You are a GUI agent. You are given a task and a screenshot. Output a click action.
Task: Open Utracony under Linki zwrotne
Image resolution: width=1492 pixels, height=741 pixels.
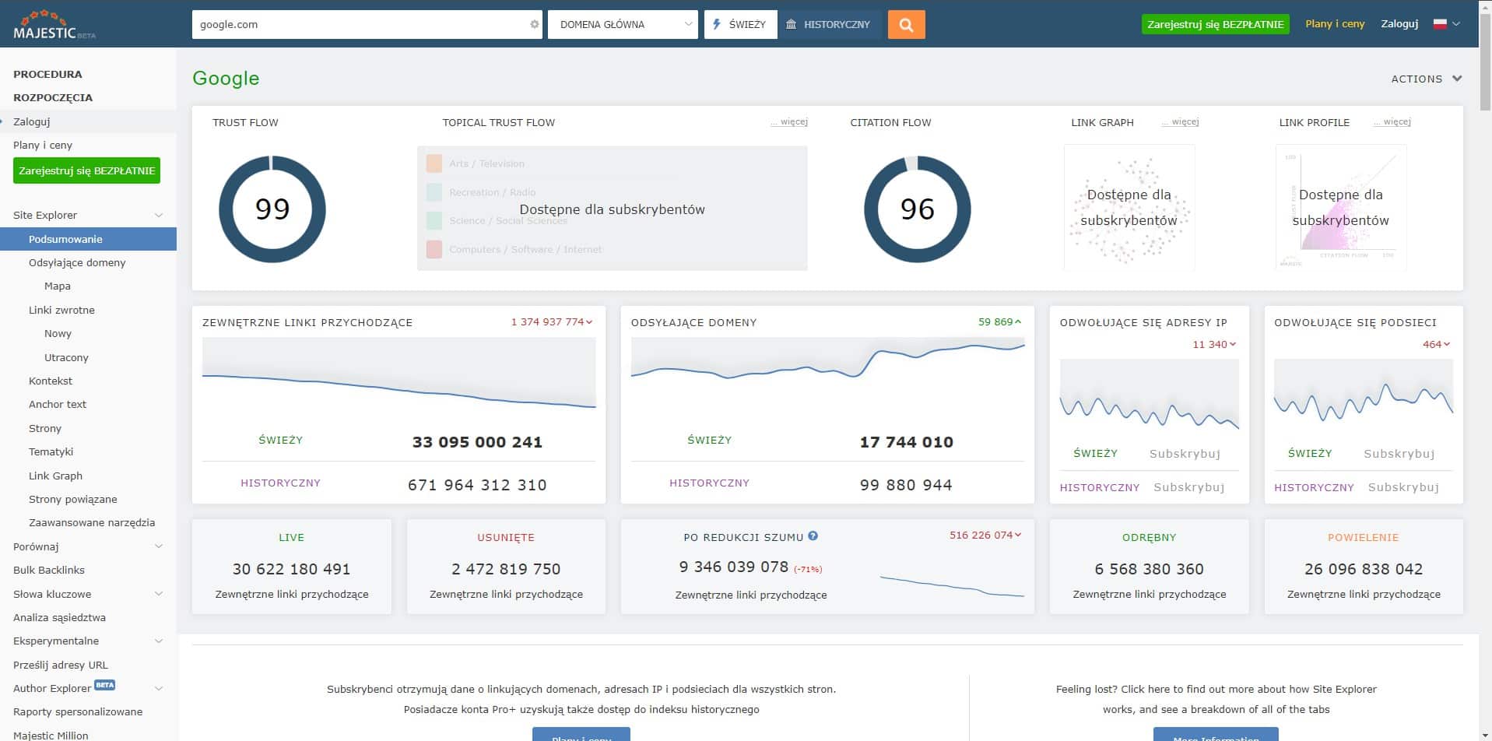pos(66,357)
